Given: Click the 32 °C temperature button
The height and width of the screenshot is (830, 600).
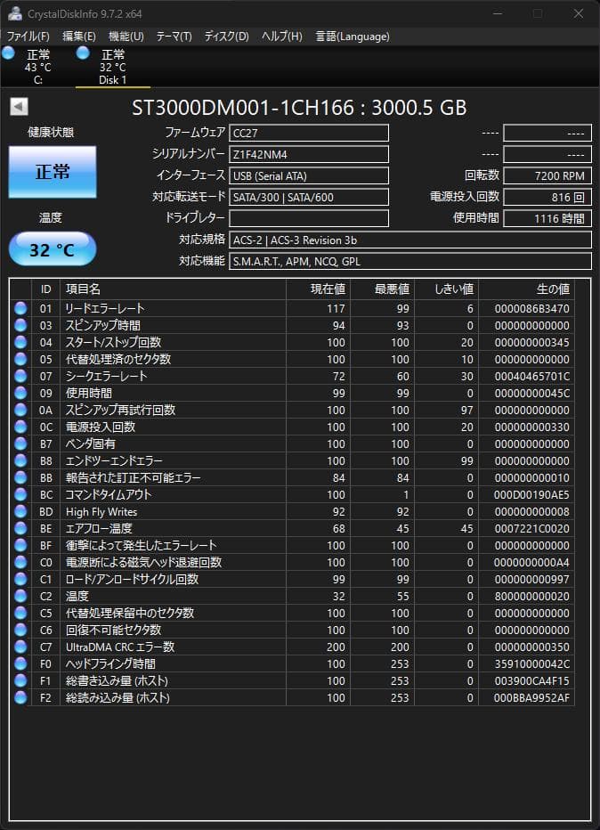Looking at the screenshot, I should [53, 248].
